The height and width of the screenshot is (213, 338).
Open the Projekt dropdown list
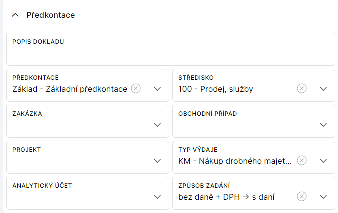[157, 161]
